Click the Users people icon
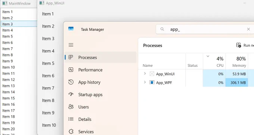254x135 pixels. pyautogui.click(x=71, y=107)
